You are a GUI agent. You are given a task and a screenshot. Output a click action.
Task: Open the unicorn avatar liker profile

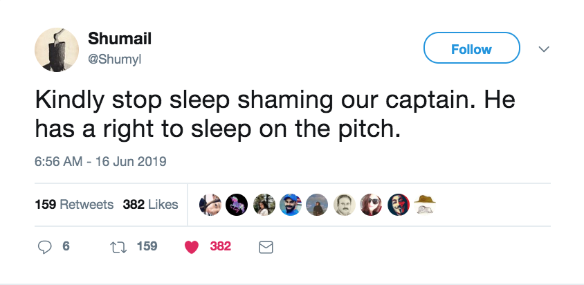coord(237,203)
